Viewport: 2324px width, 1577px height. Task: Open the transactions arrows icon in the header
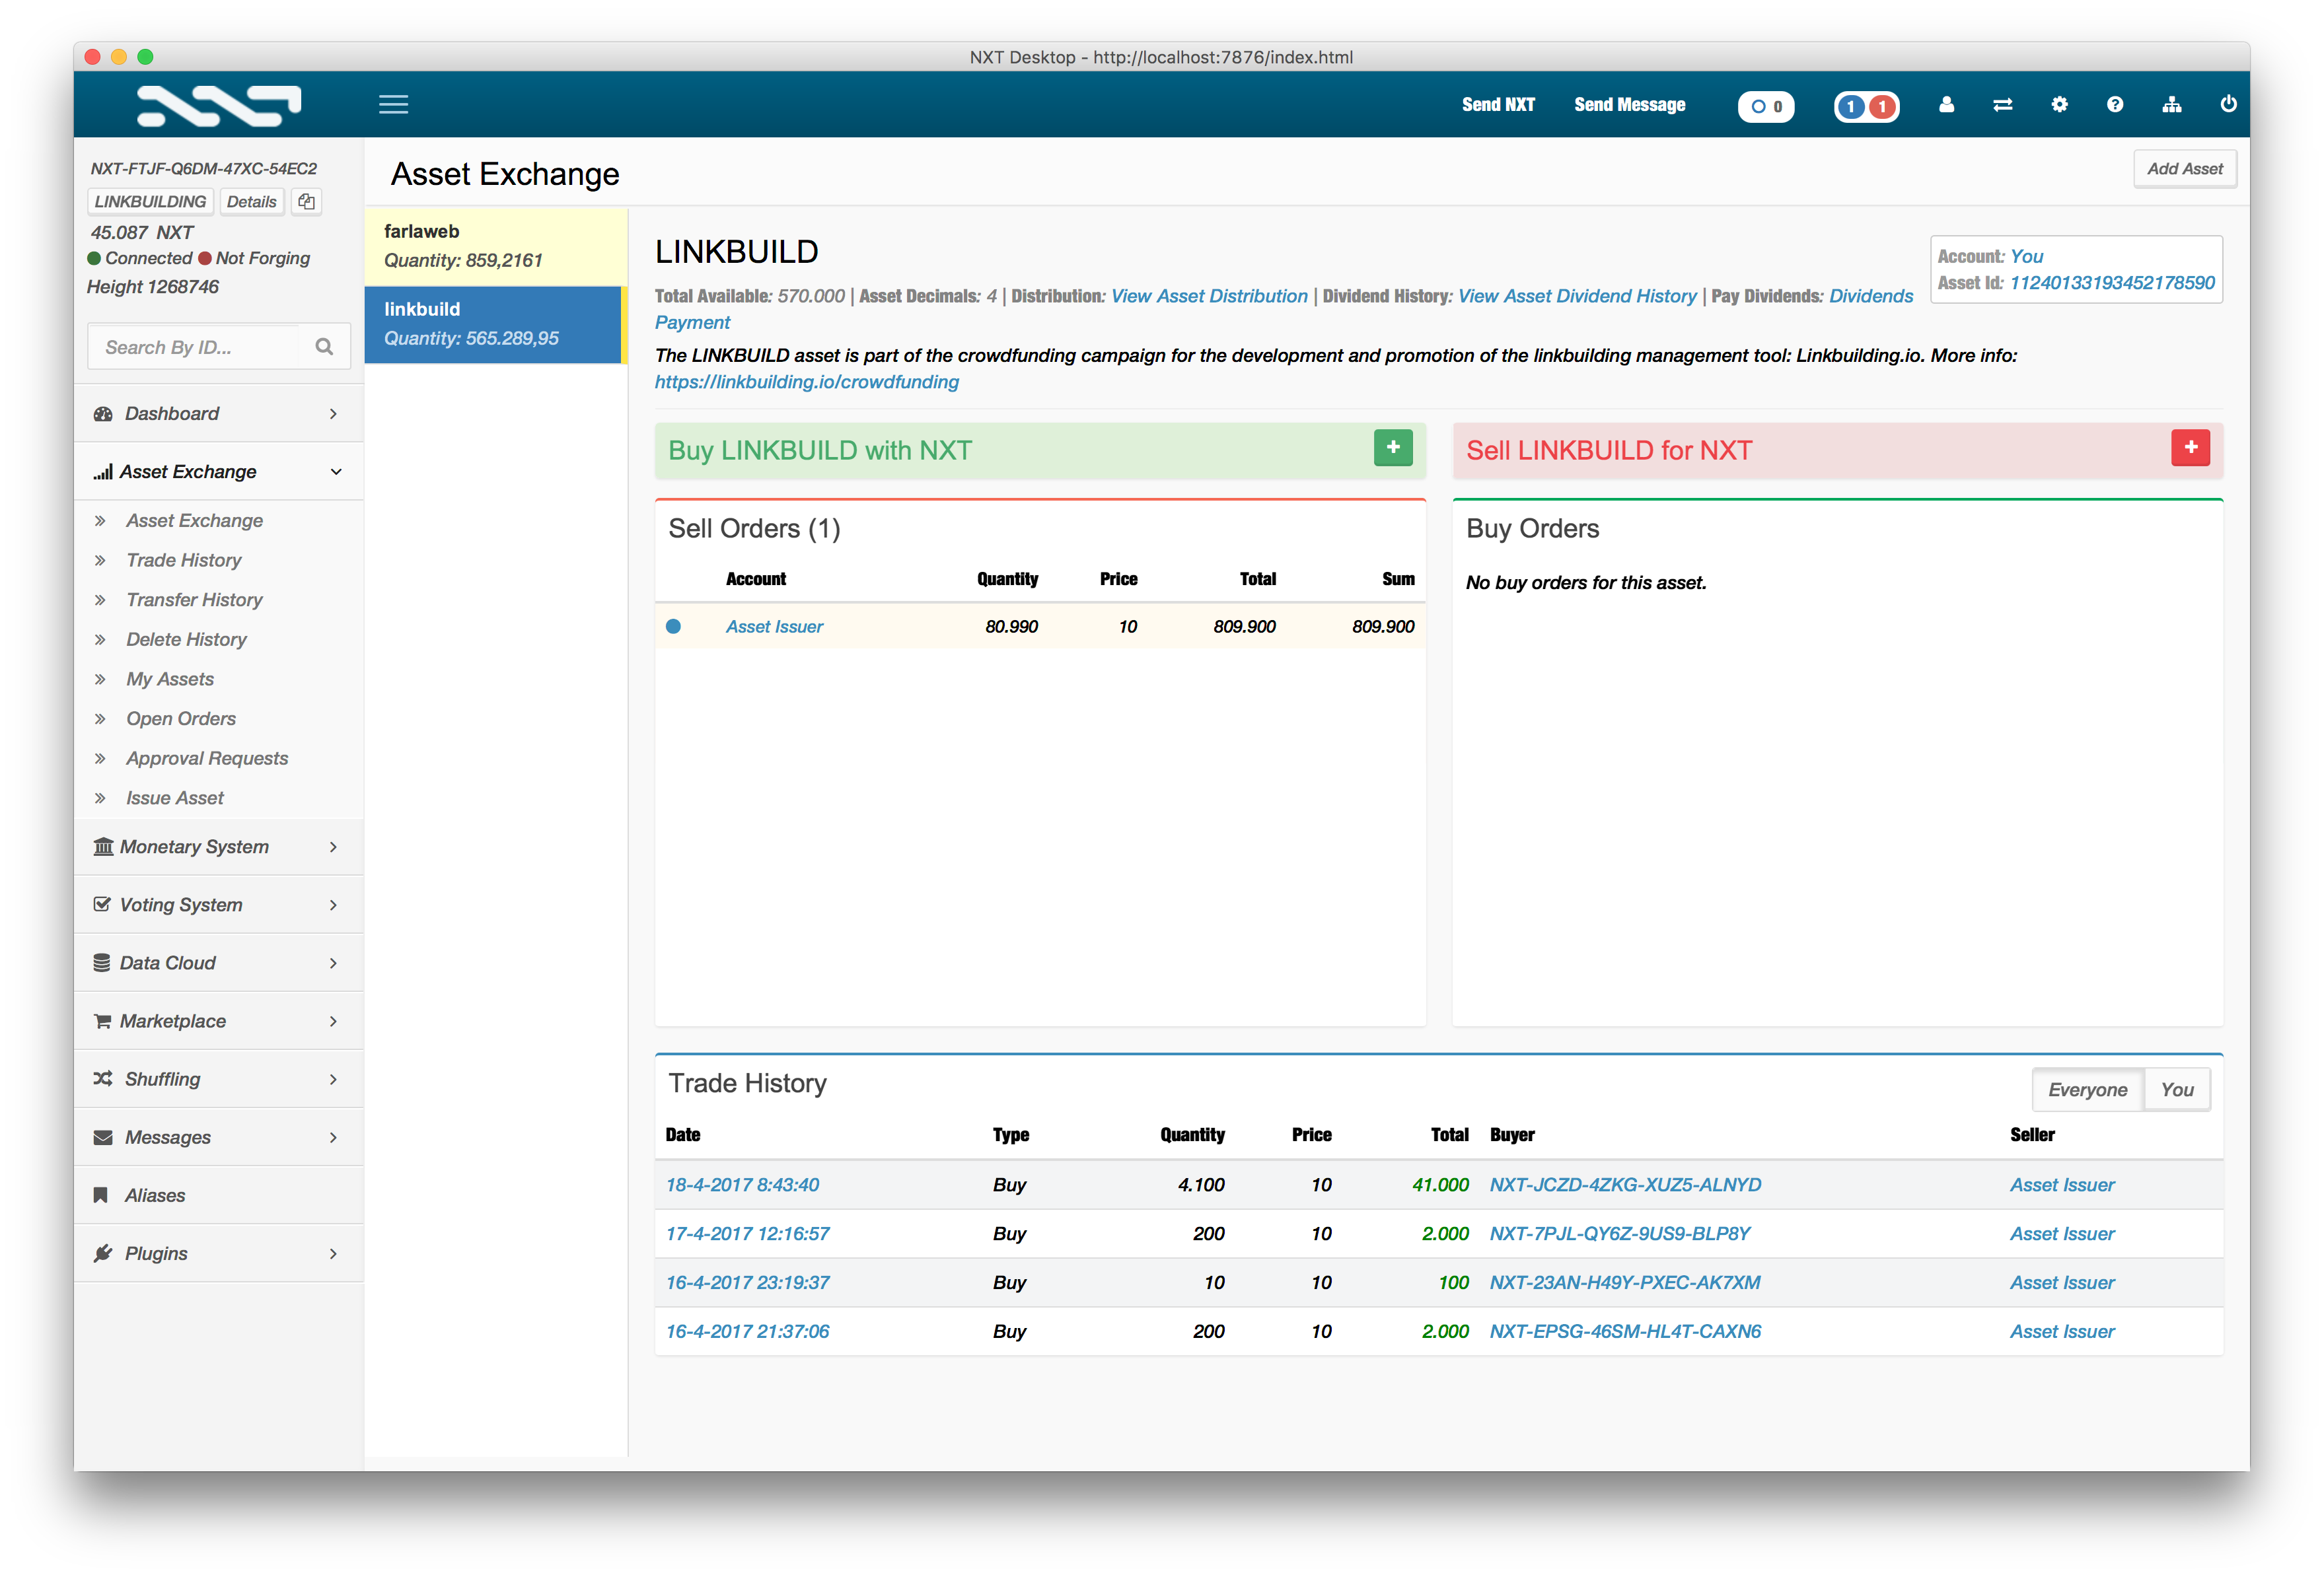coord(2002,104)
